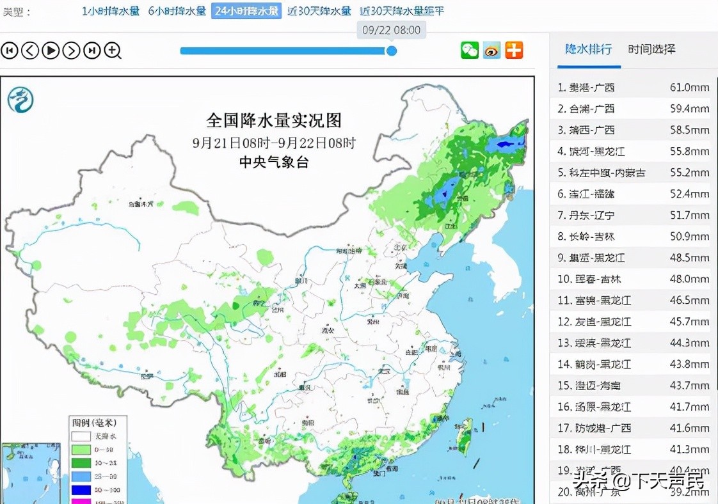Skip to the last frame control
The width and height of the screenshot is (718, 504).
[92, 51]
